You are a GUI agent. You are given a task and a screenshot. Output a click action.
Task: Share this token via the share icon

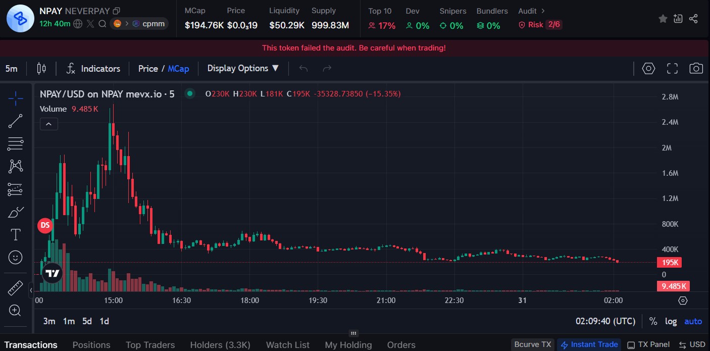click(x=693, y=19)
